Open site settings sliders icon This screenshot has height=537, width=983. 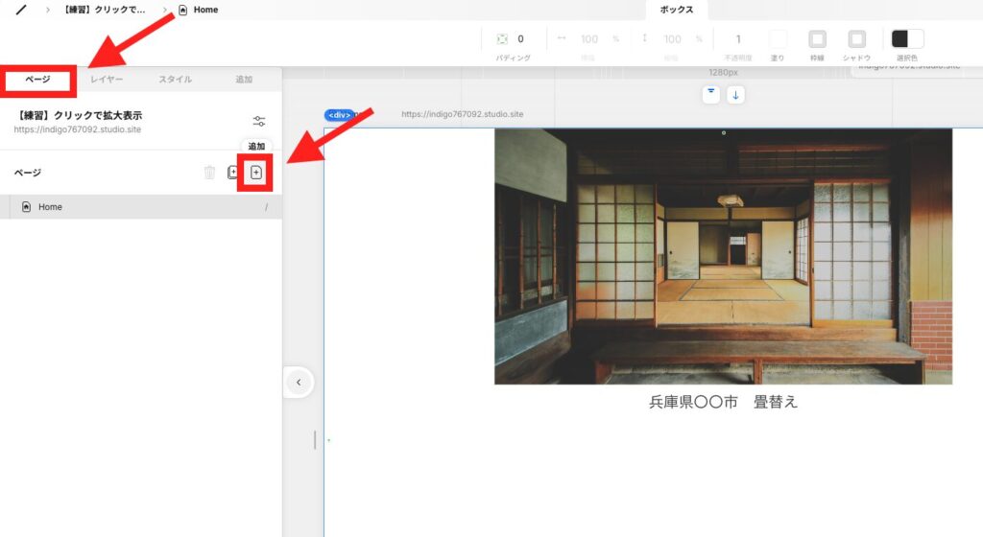(259, 121)
